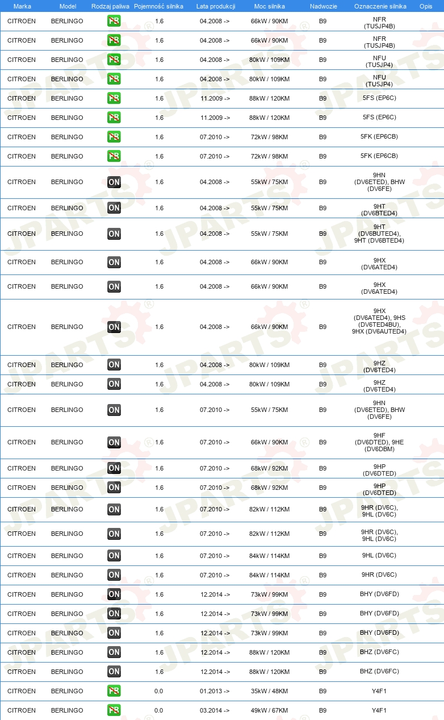Select the Y4F1 engine code in the 03.2014 row
Viewport: 444px width, 720px height.
(379, 710)
